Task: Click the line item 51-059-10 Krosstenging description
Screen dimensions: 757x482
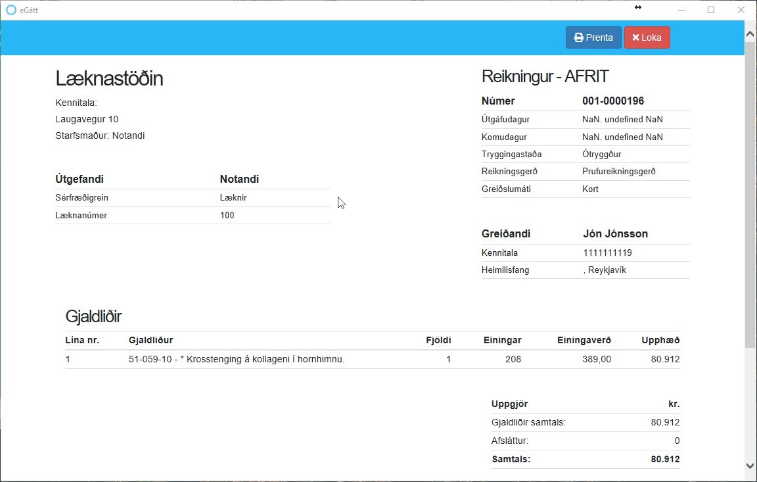Action: pos(237,359)
